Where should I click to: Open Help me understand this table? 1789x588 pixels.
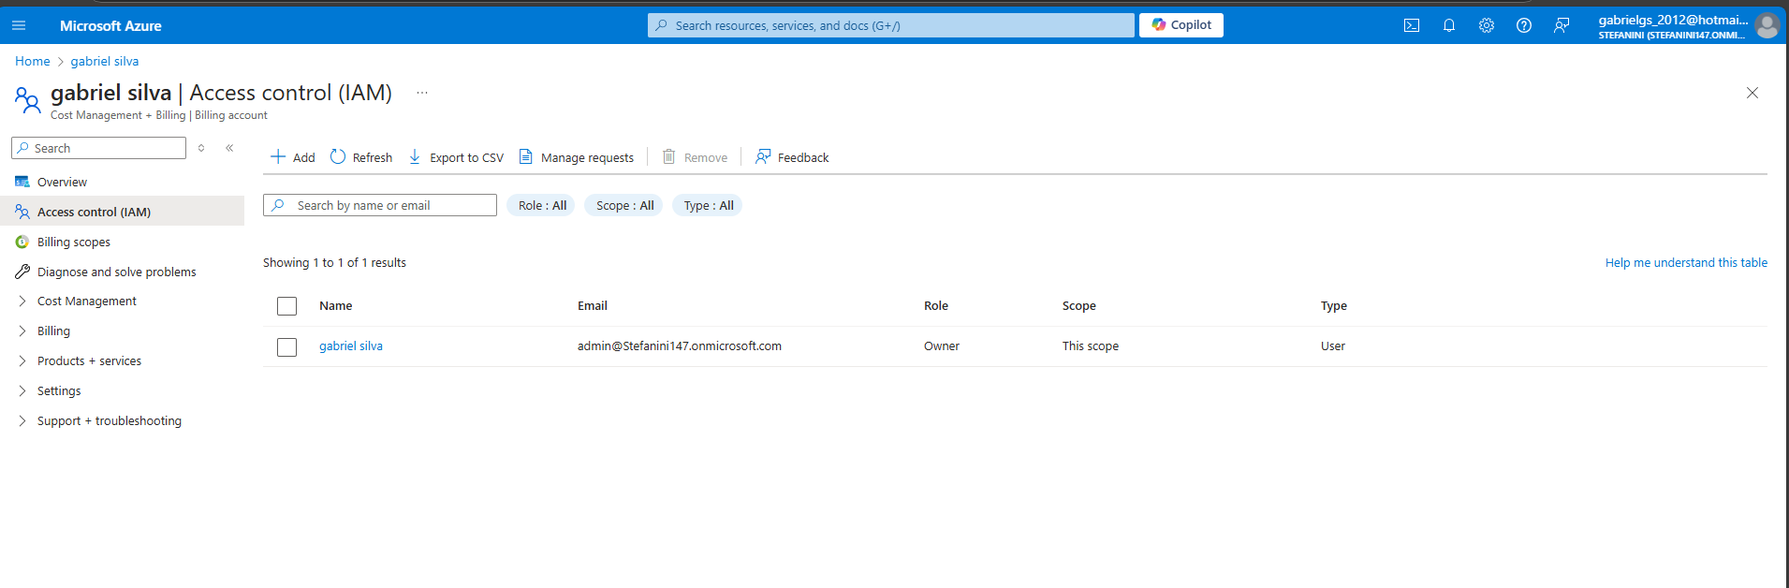(x=1686, y=263)
